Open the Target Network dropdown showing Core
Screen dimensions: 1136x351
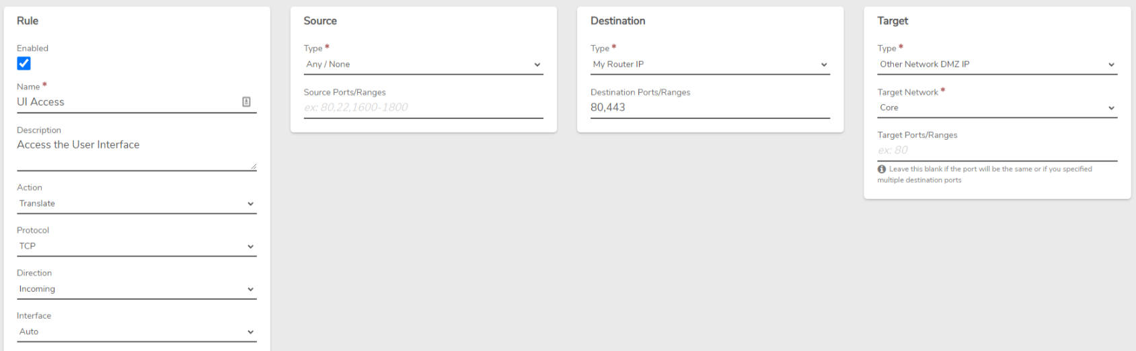click(x=997, y=108)
